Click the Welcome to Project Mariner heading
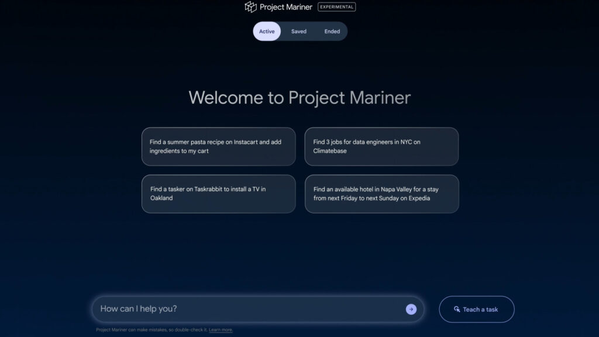 (299, 98)
